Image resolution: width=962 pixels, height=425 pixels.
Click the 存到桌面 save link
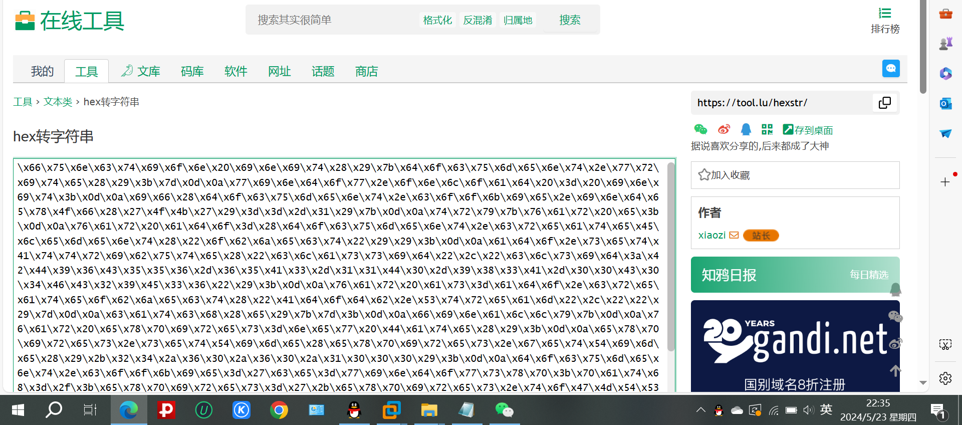click(x=808, y=130)
